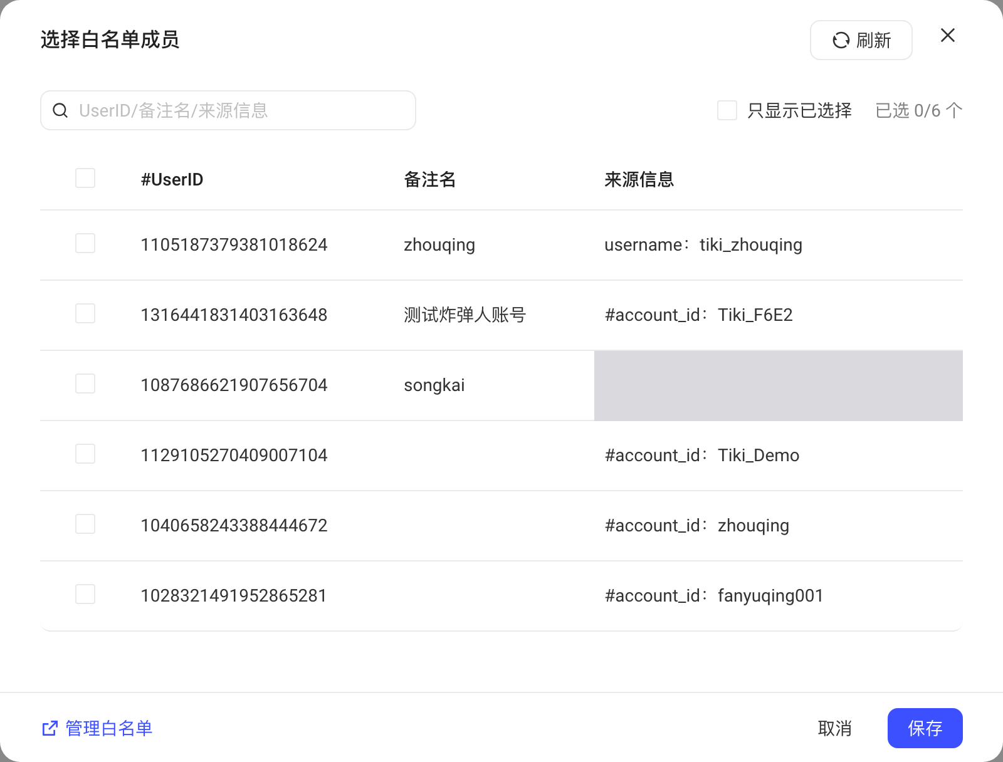Check the row for zhouqing 1105187379381018624

pos(85,243)
